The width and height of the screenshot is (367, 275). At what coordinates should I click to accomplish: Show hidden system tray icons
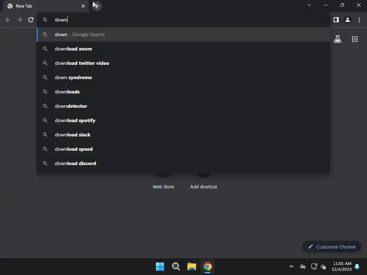point(291,266)
